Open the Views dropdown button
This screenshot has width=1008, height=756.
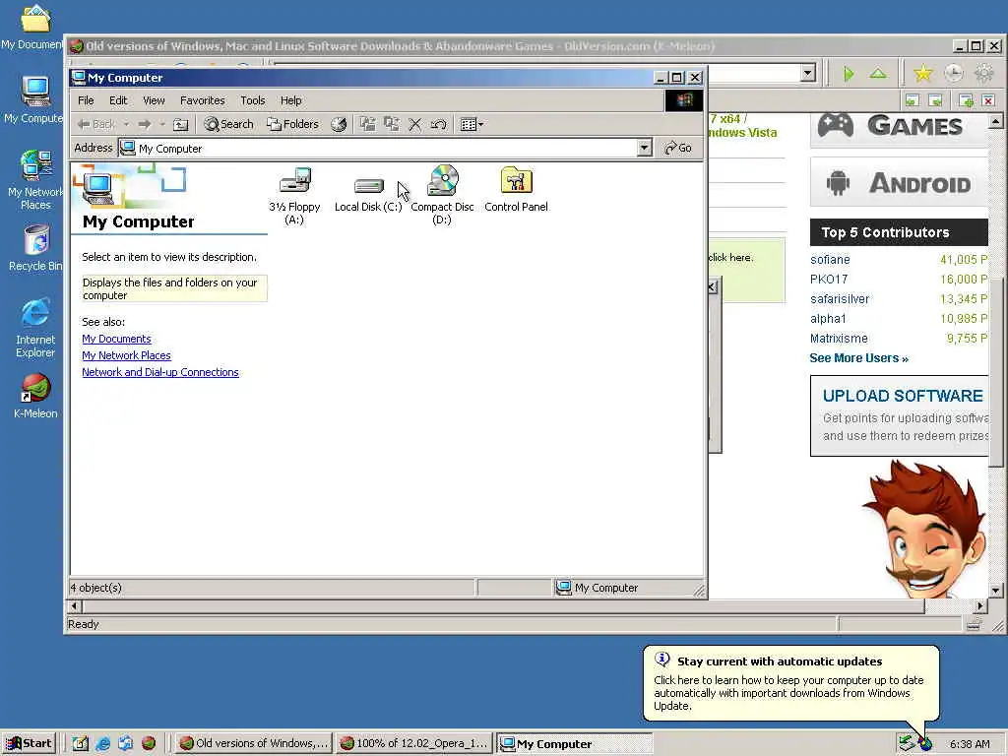(x=472, y=124)
